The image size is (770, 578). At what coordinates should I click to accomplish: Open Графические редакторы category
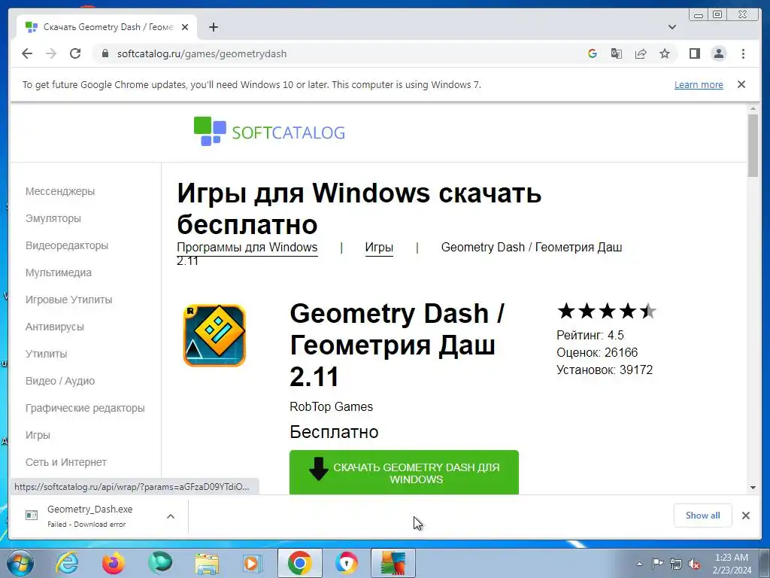(x=85, y=407)
